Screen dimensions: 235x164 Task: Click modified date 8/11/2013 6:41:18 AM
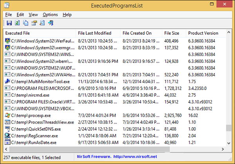pos(98,95)
